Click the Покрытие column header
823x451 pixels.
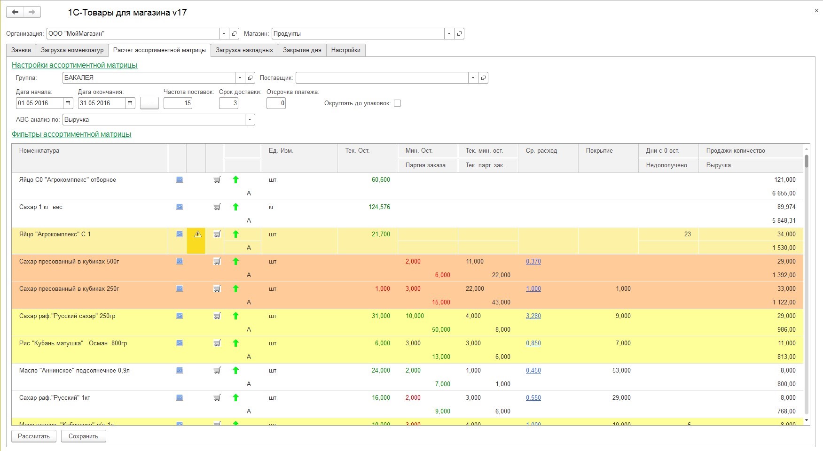608,158
